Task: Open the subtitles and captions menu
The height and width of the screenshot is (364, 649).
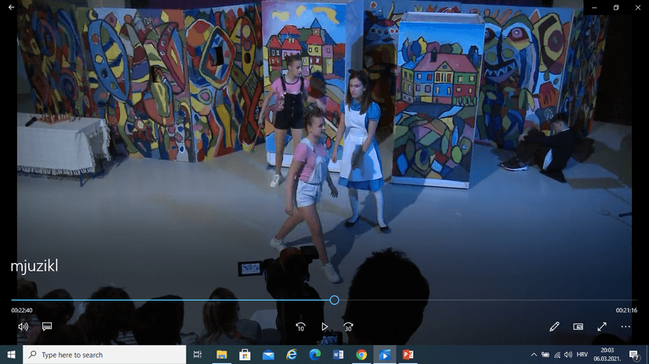Action: click(x=47, y=326)
